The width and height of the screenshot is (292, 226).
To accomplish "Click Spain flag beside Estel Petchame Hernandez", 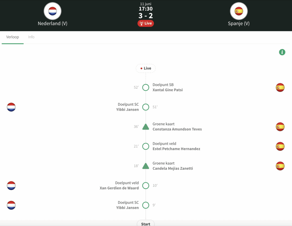I will pyautogui.click(x=280, y=146).
